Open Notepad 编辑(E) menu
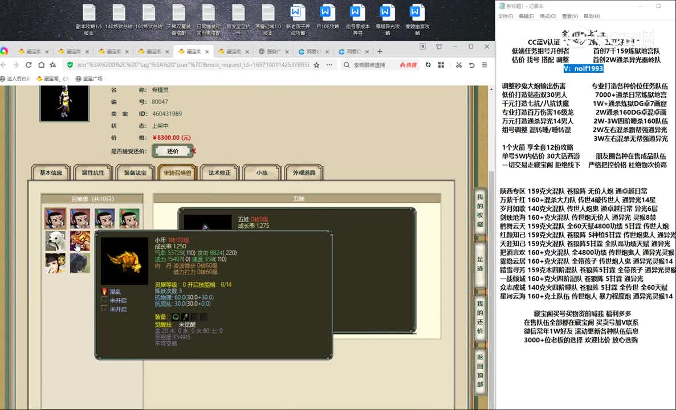Viewport: 676px width, 410px height. [x=527, y=17]
